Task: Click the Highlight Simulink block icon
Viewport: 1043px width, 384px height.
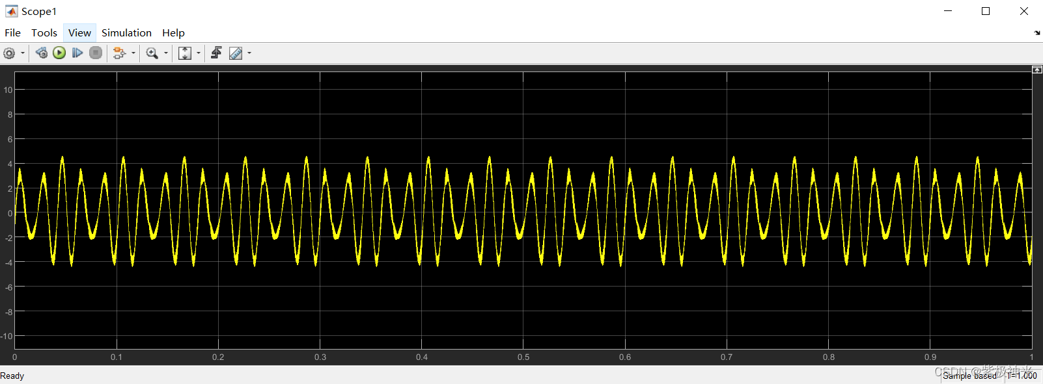Action: (x=119, y=53)
